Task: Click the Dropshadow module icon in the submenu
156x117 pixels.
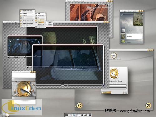Action: 36,16
